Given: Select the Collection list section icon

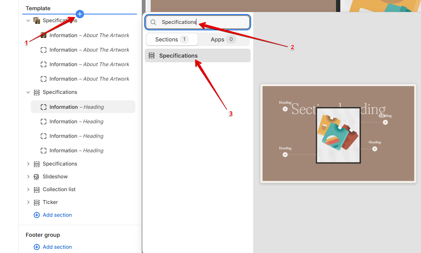Looking at the screenshot, I should pos(37,190).
